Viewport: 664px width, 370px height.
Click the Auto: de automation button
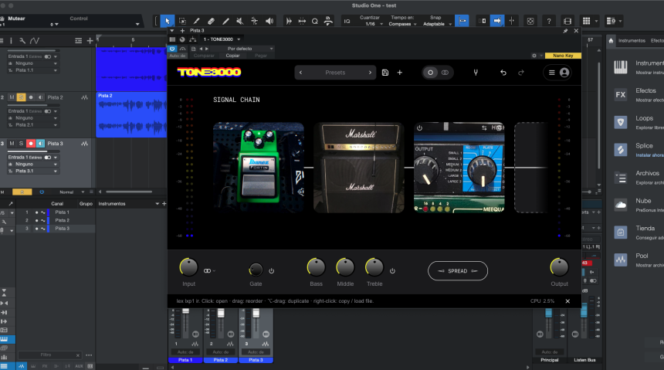tap(177, 56)
